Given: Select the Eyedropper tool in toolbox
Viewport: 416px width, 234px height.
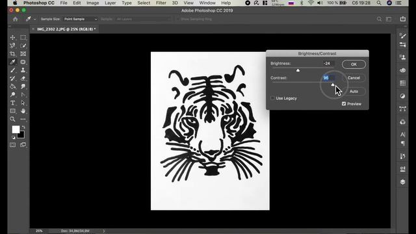Looking at the screenshot, I should coord(12,62).
